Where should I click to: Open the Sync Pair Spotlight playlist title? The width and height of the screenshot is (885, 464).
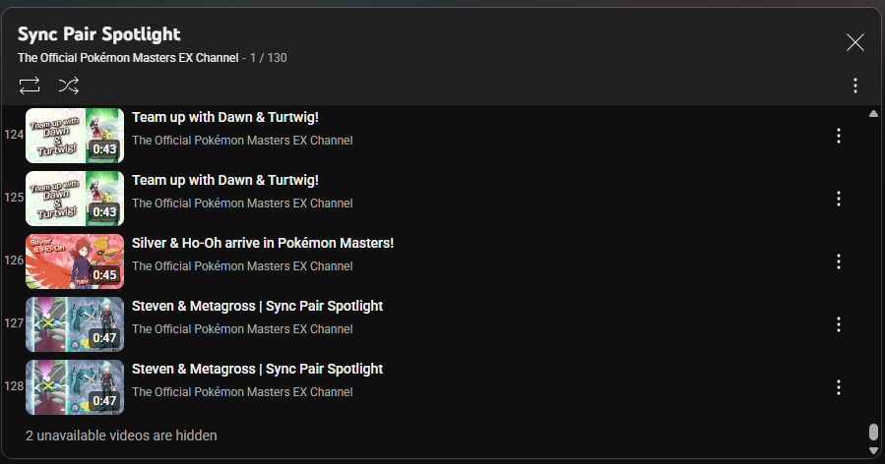point(99,34)
